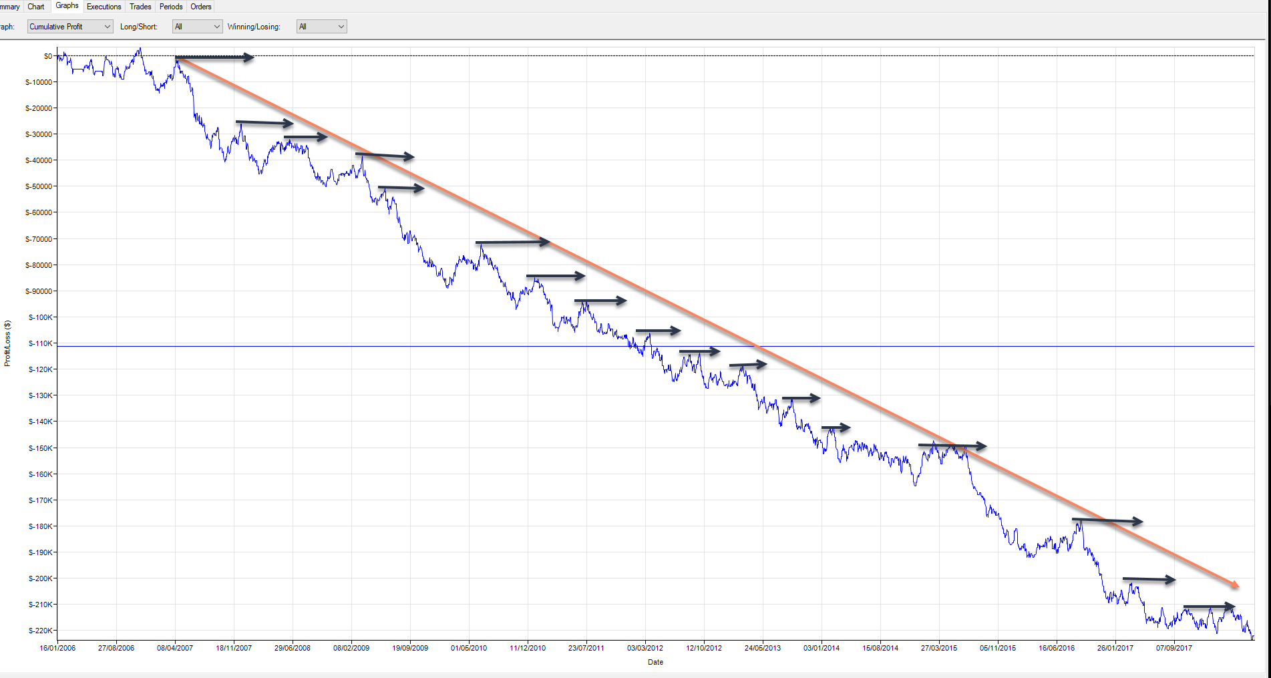Click the '$-220K' axis label
The image size is (1271, 678).
(41, 631)
